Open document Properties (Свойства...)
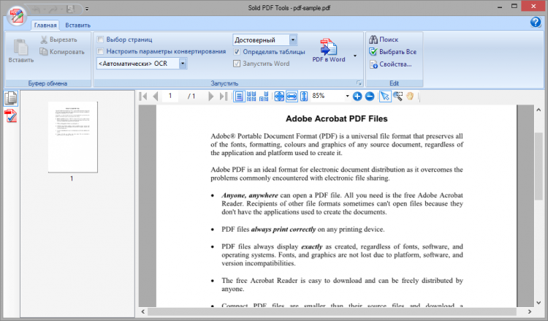The height and width of the screenshot is (321, 548). click(x=391, y=64)
